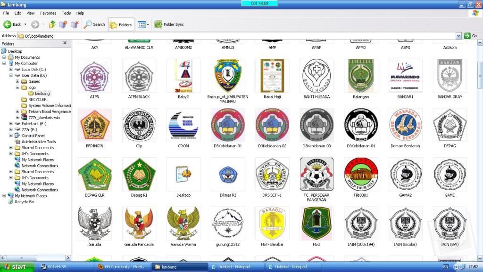Select the BERINGIN emblem thumbnail
This screenshot has height=272, width=483.
94,125
